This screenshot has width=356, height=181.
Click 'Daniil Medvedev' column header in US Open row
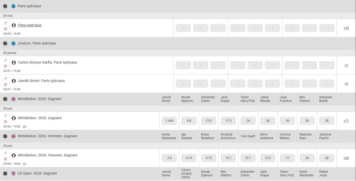[x=307, y=173]
